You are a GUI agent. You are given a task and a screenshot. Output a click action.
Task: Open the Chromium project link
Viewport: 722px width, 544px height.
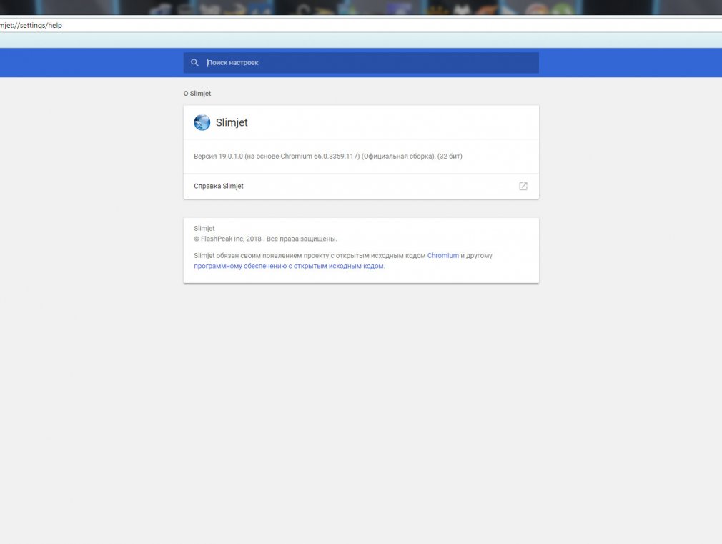point(443,256)
